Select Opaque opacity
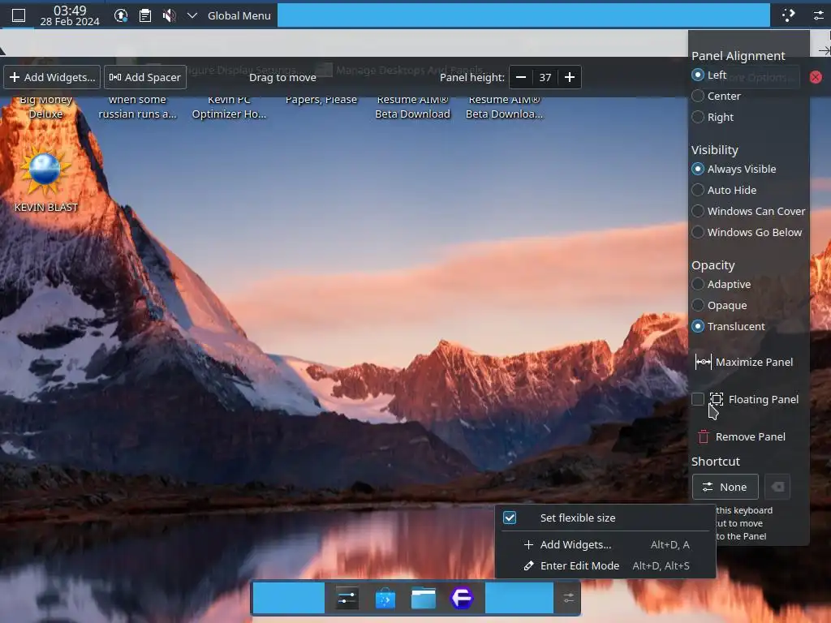 click(x=719, y=305)
